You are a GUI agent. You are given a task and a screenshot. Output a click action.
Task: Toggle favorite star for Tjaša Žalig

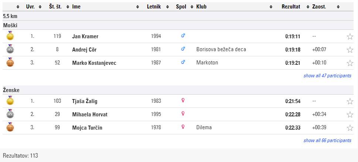[350, 101]
